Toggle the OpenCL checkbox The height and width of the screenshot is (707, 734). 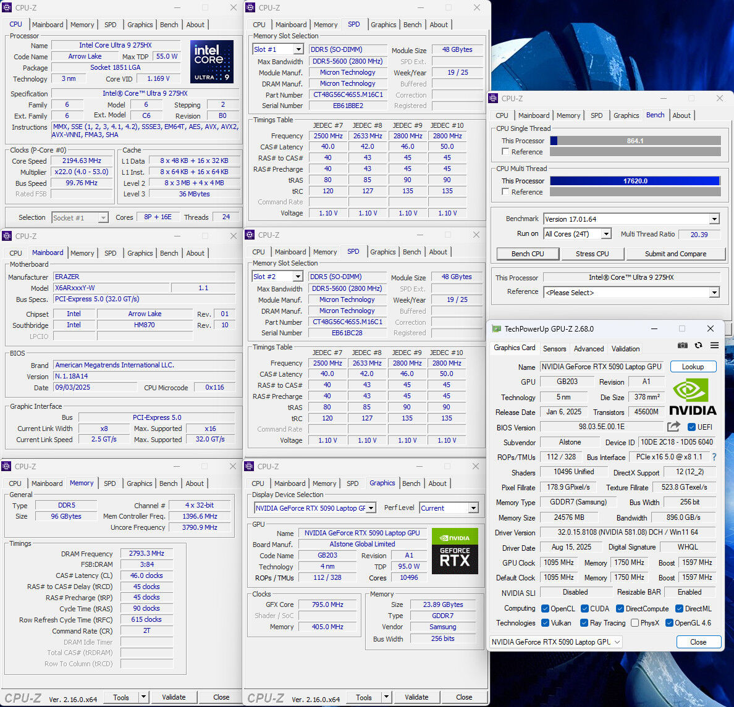(x=545, y=608)
